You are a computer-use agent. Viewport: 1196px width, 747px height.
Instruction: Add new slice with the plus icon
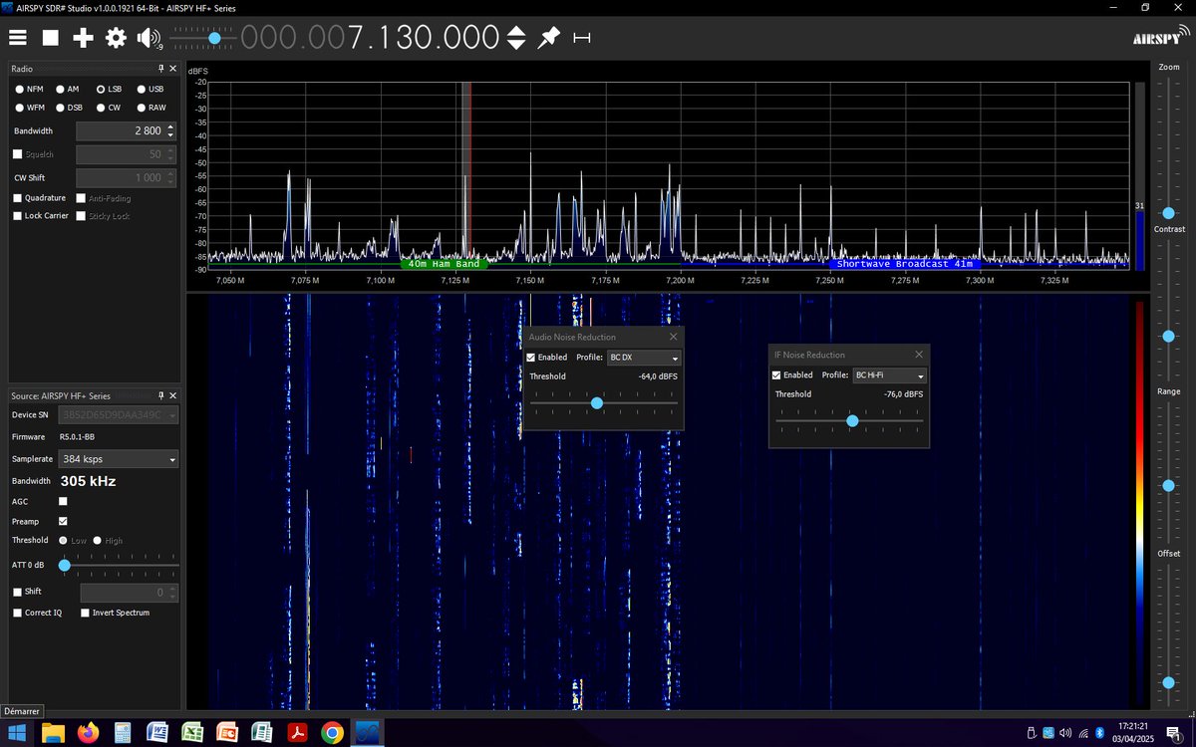[83, 38]
